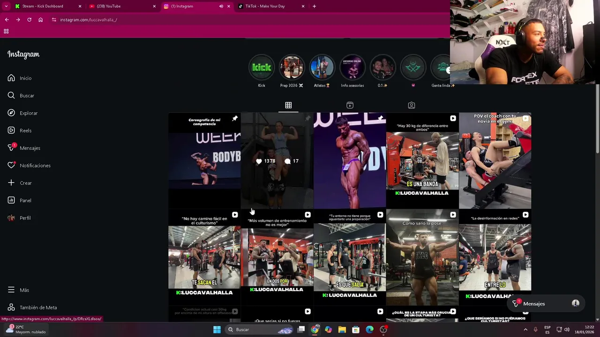
Task: Click the Instagram logo
Action: (23, 54)
